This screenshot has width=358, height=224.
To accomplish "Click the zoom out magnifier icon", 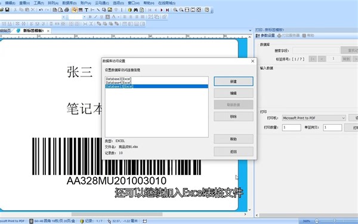I will 181,10.
